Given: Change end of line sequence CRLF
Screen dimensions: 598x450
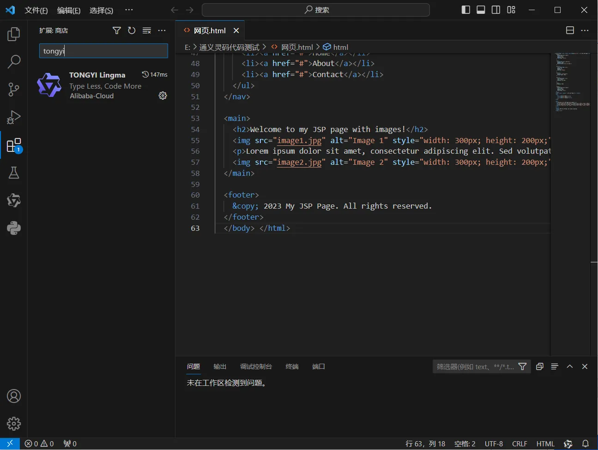Looking at the screenshot, I should [519, 444].
